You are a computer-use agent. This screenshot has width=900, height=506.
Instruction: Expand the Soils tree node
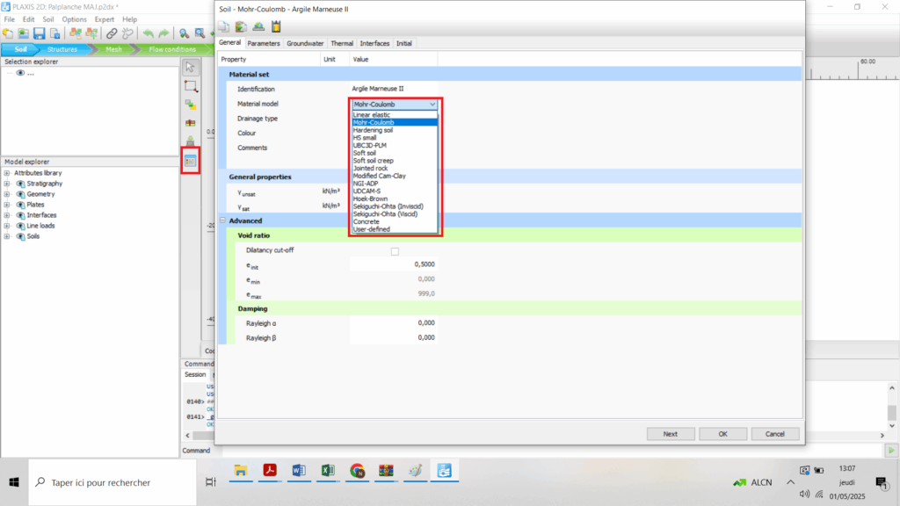pos(7,236)
